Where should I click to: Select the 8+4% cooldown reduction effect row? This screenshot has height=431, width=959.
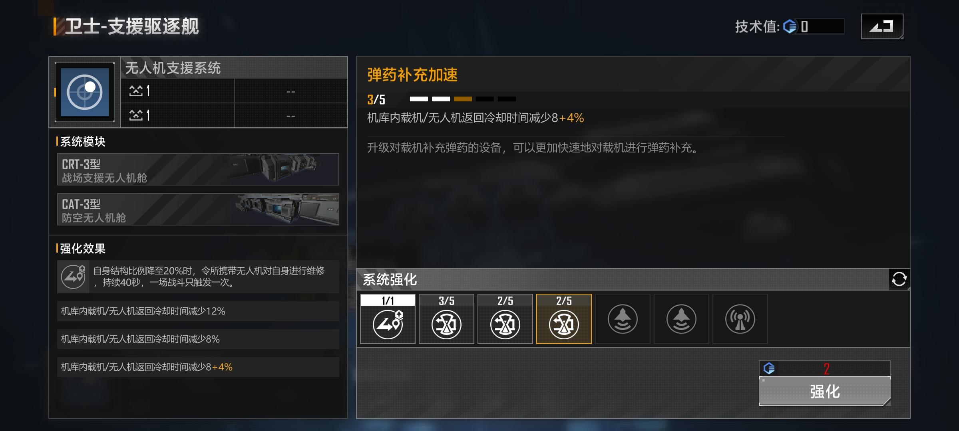pos(198,367)
